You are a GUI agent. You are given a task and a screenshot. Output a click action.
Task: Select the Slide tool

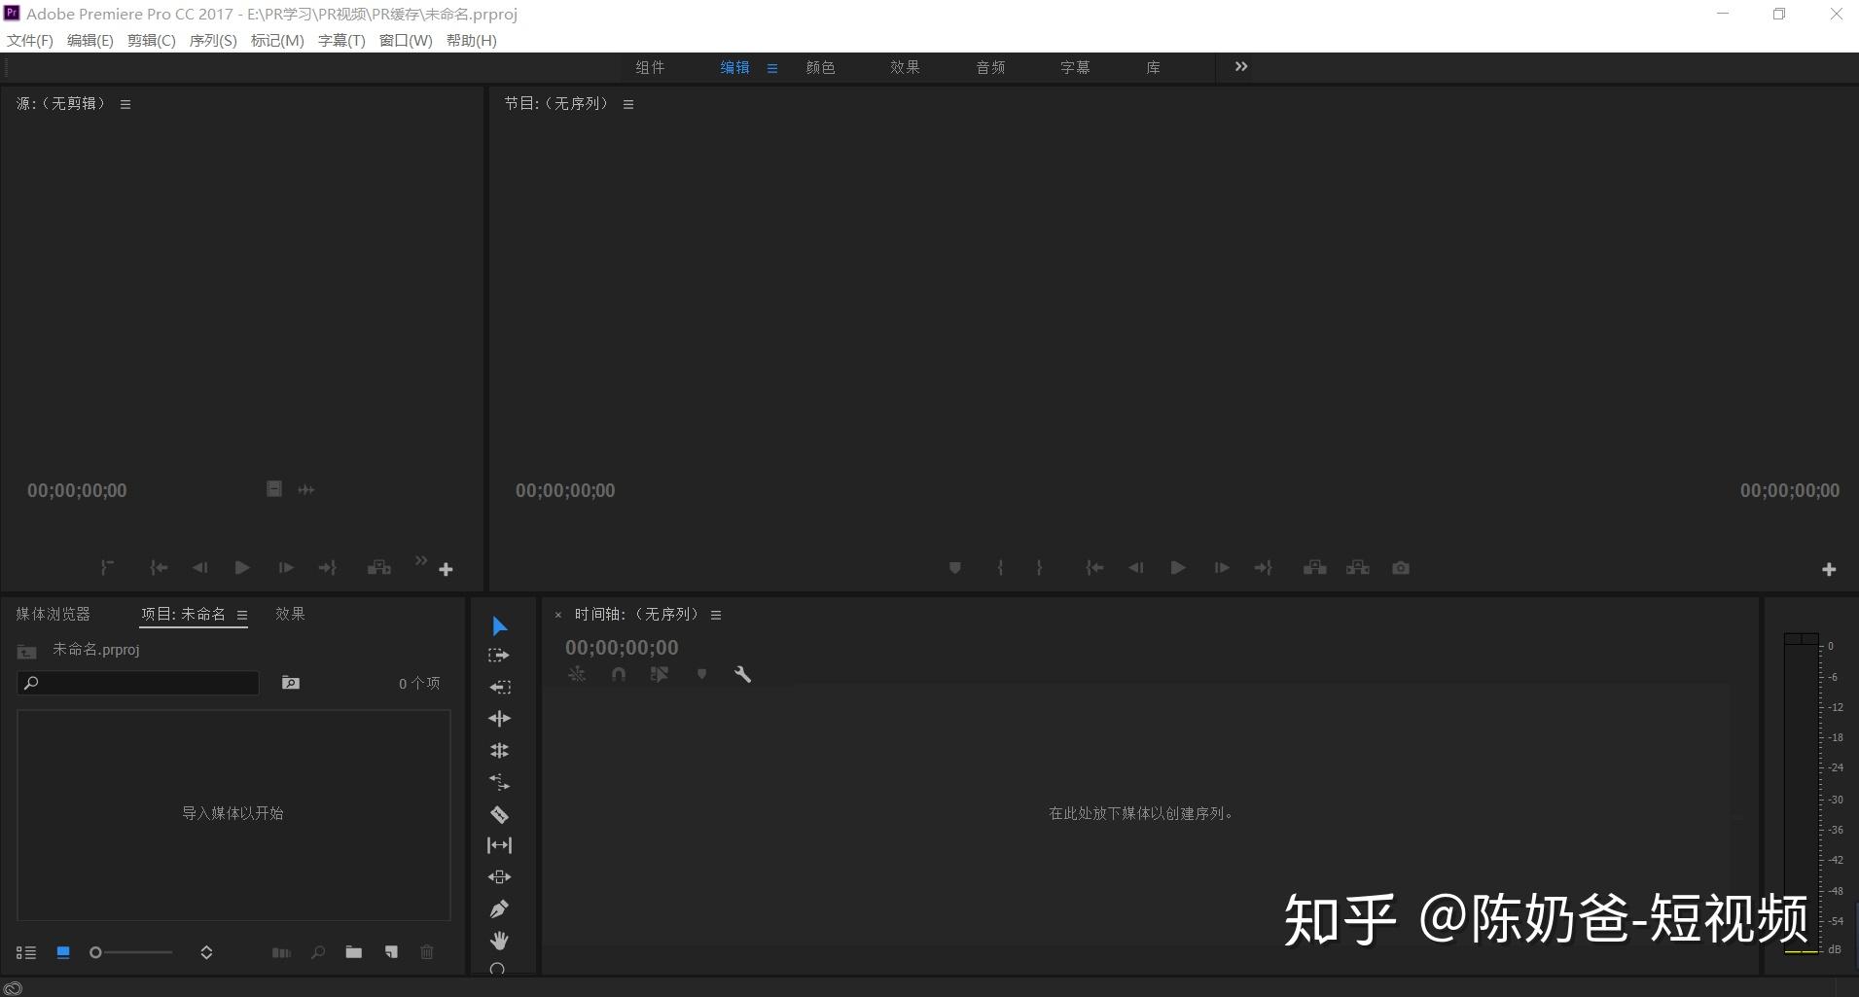click(499, 877)
